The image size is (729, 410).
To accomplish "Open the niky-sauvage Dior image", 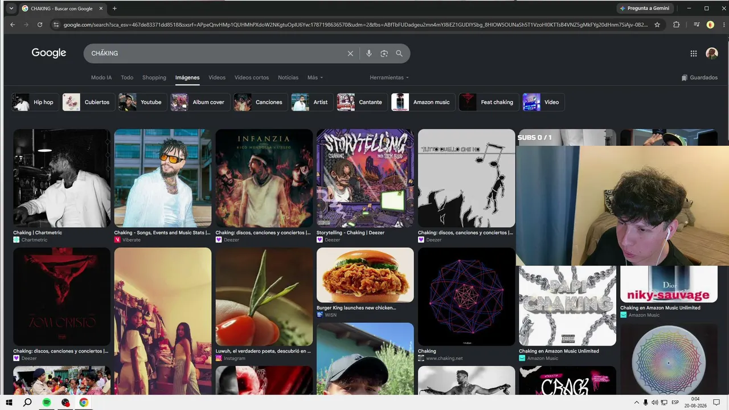I will pos(669,284).
